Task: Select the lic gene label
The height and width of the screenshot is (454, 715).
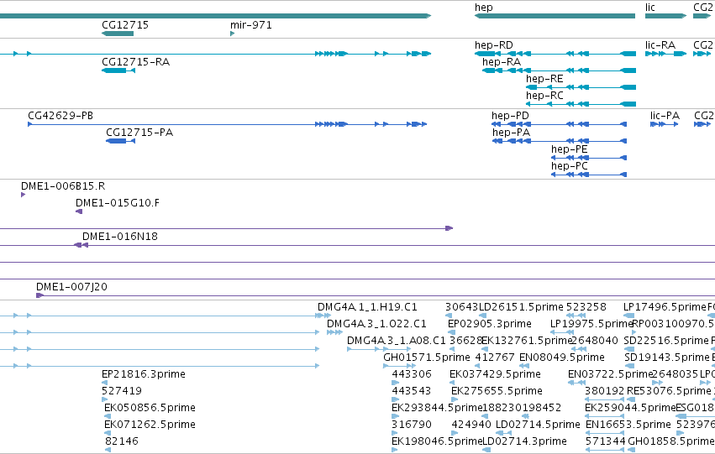Action: coord(649,8)
